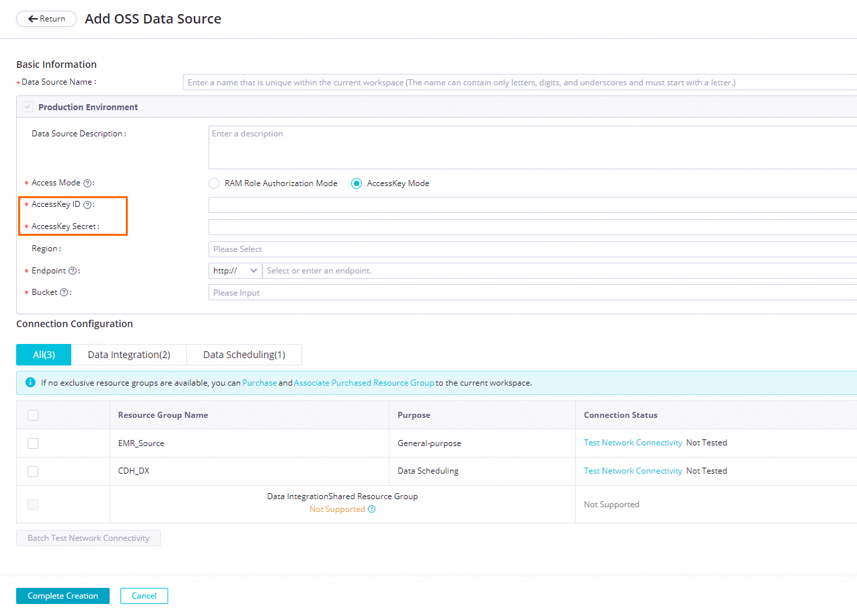Click help icon next to Access Mode

click(87, 183)
